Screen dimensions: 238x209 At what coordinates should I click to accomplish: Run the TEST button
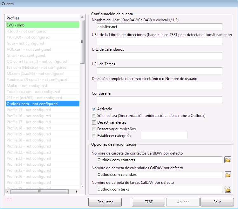click(x=148, y=202)
